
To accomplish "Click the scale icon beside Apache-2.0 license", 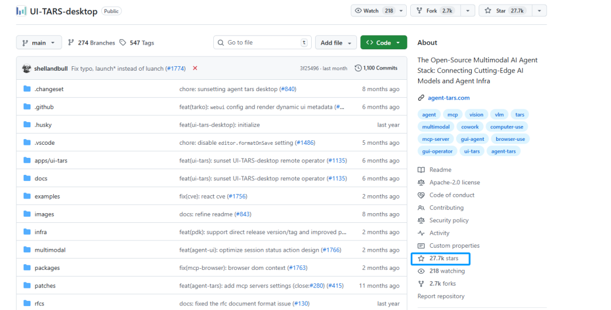I will click(x=421, y=182).
